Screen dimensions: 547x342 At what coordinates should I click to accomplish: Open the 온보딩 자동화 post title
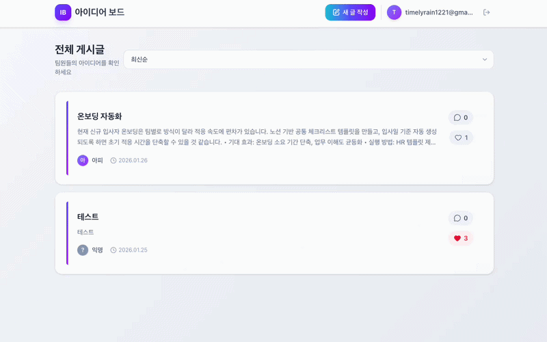point(99,116)
